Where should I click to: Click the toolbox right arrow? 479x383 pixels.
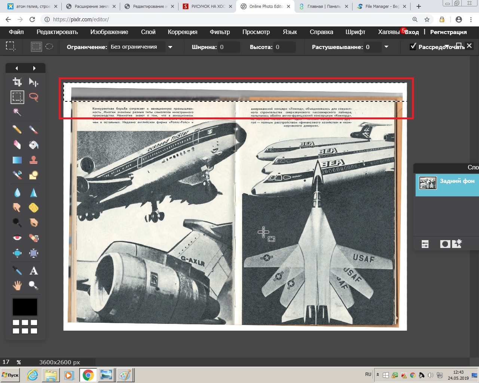(34, 68)
